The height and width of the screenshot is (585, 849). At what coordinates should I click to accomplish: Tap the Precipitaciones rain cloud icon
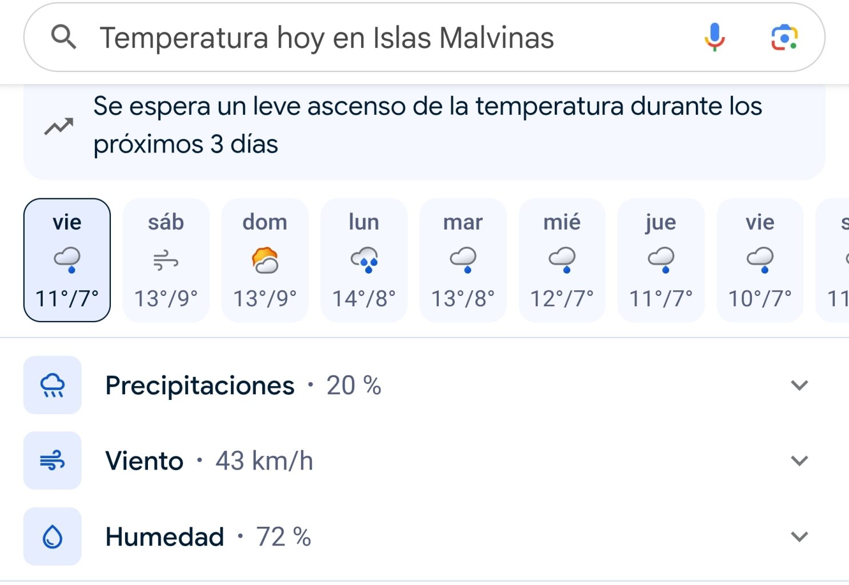(x=53, y=385)
